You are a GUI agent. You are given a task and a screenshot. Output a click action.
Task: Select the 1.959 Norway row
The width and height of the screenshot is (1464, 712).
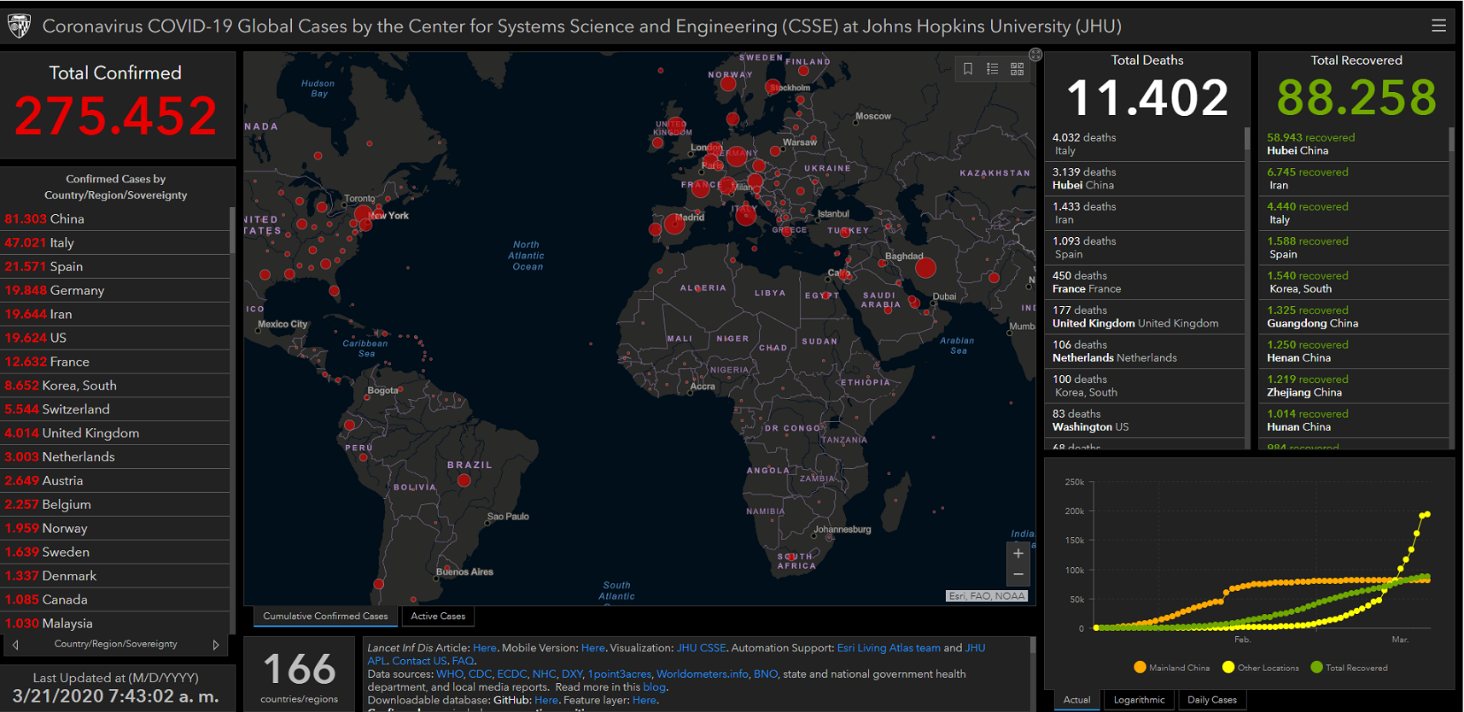115,530
